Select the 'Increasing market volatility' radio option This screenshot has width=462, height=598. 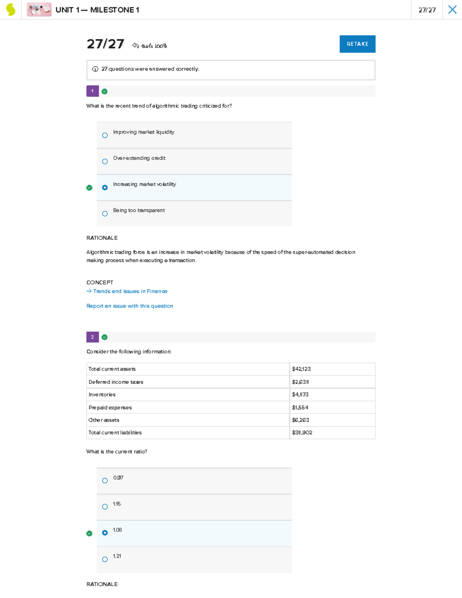[105, 188]
